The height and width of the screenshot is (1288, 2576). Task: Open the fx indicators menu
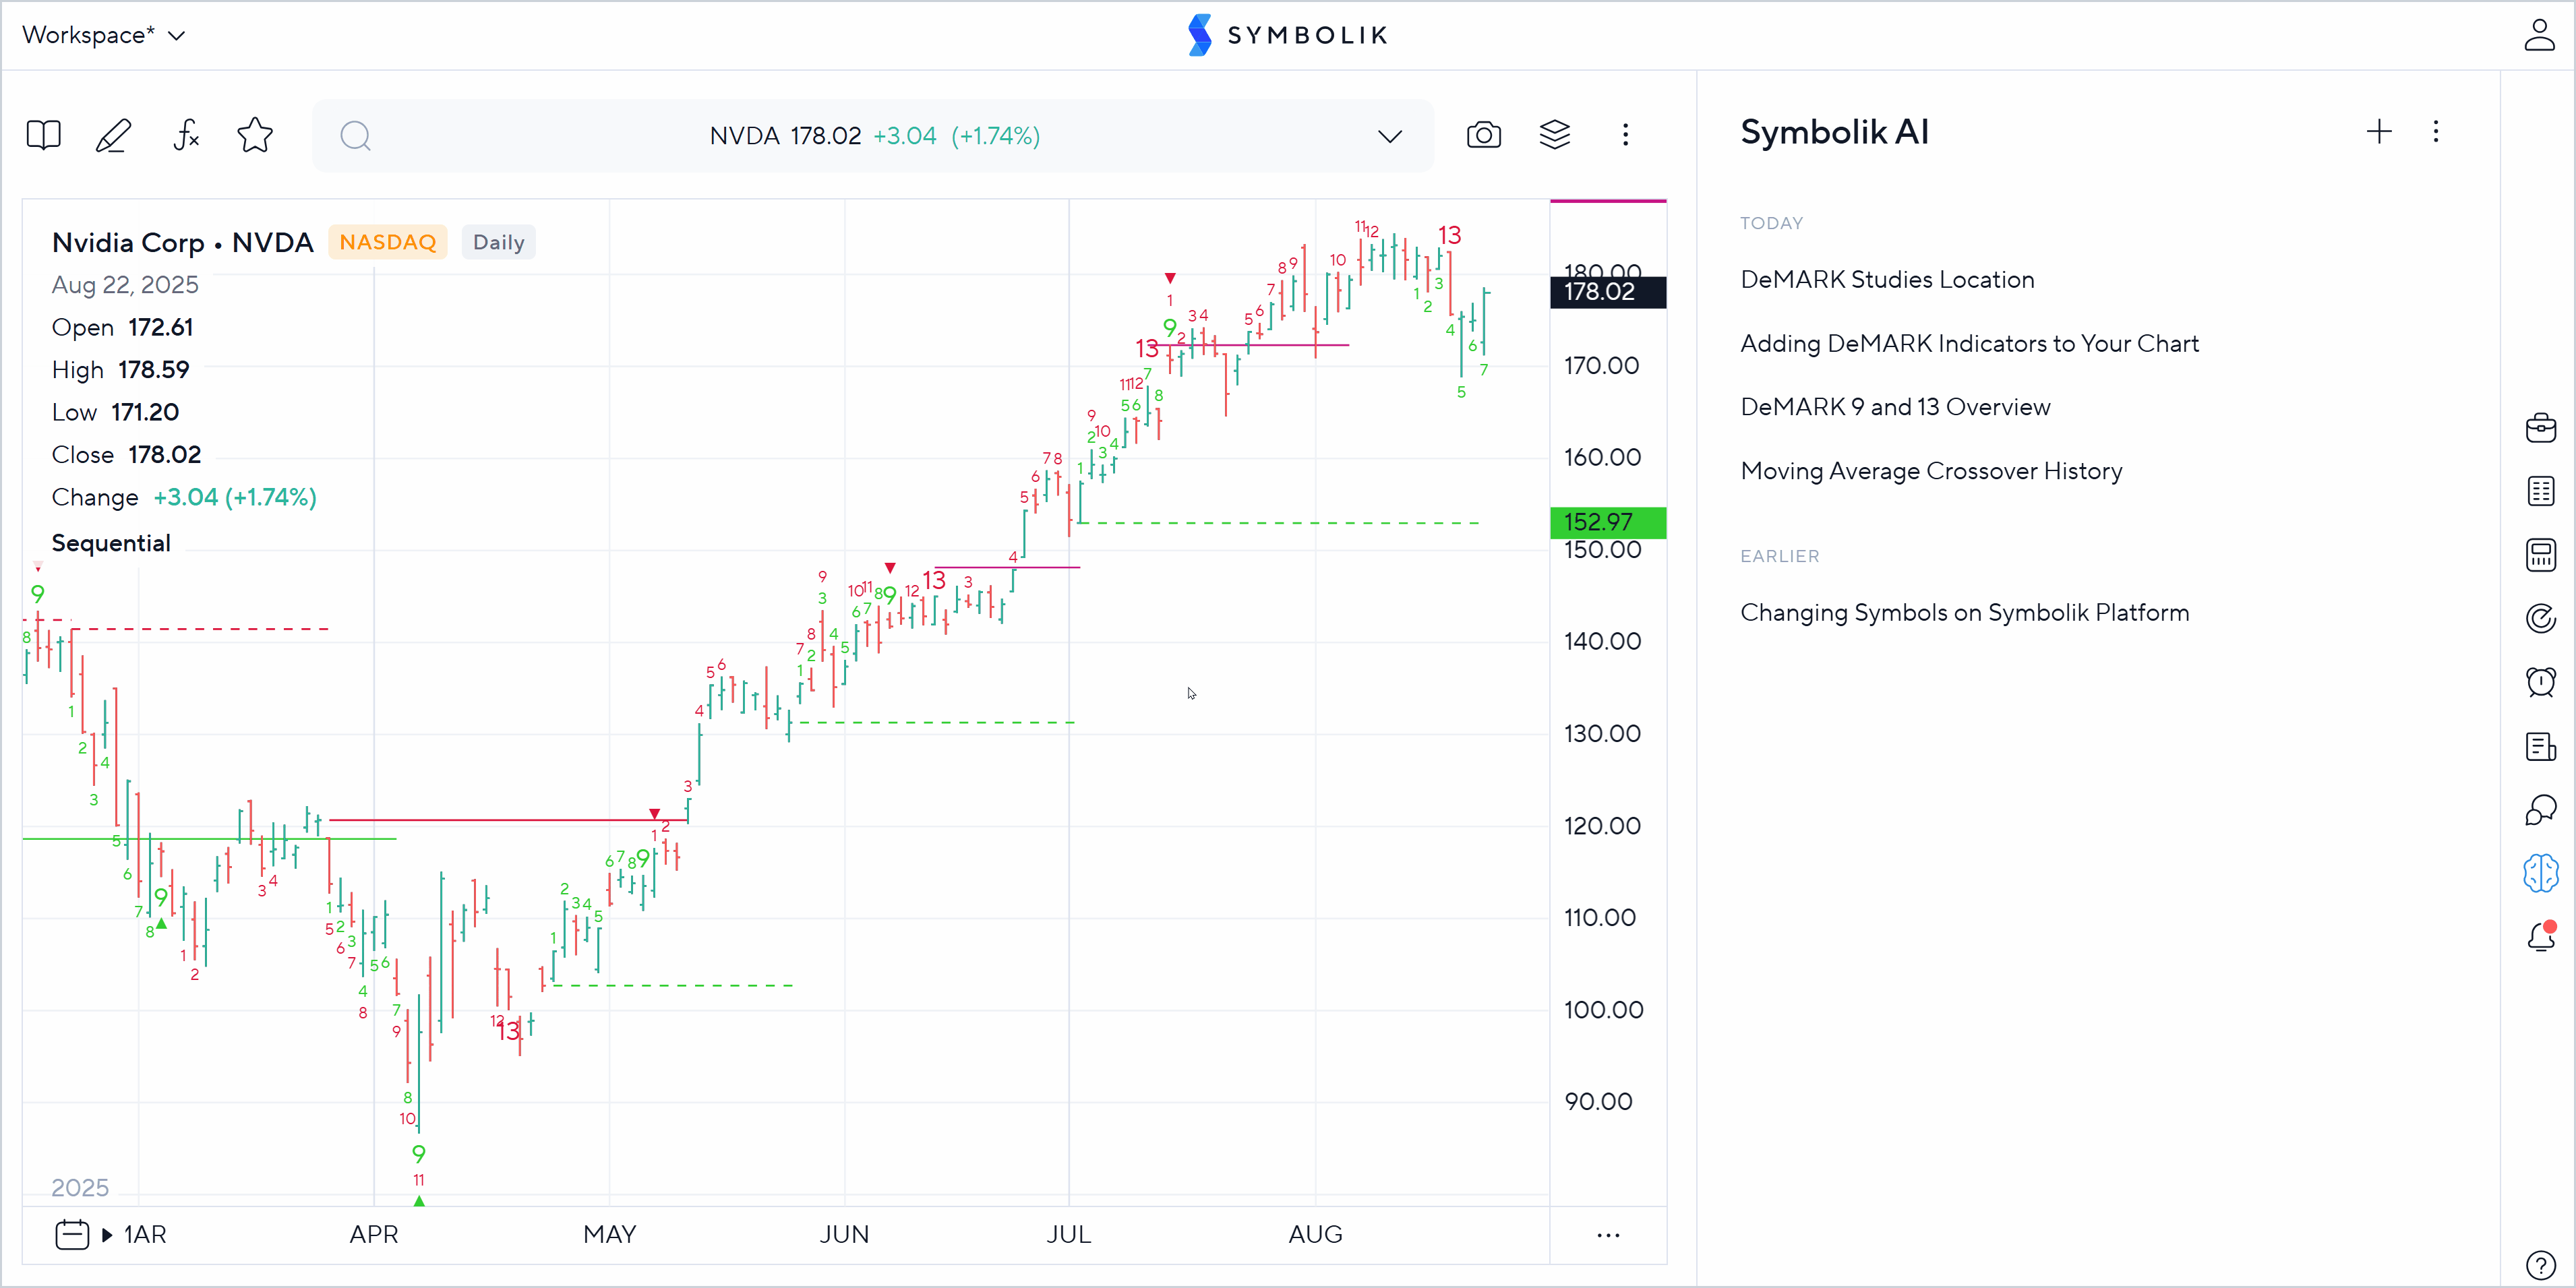pos(186,135)
